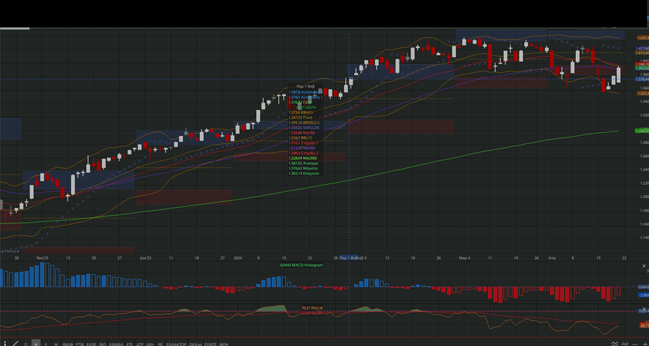
Task: Switch to the M monthly timeframe
Action: click(56, 344)
